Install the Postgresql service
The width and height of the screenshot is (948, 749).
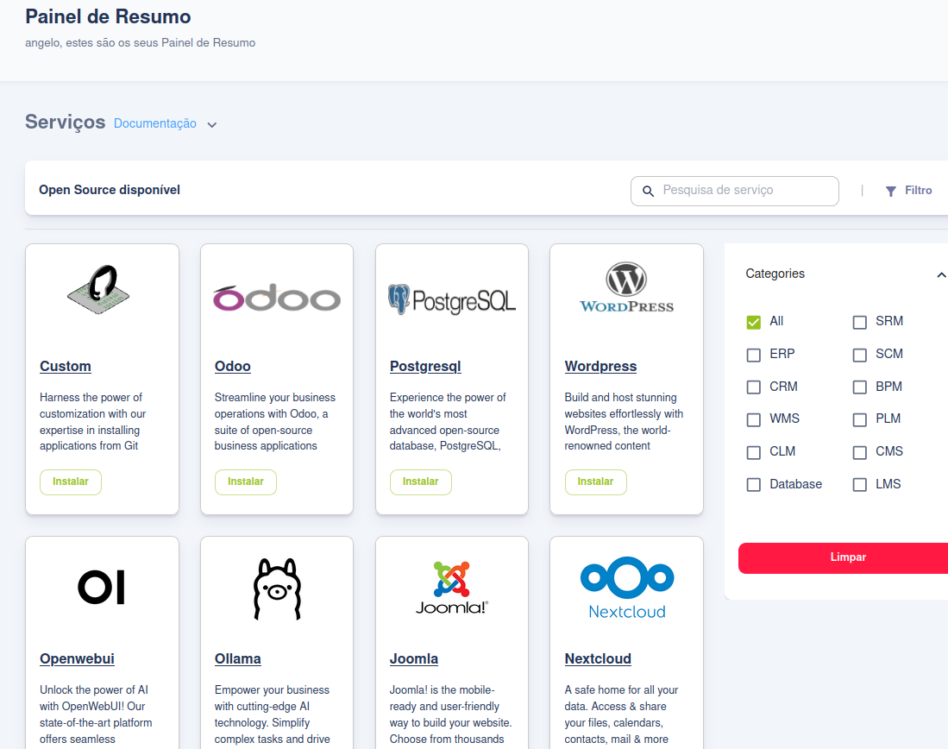pos(421,482)
